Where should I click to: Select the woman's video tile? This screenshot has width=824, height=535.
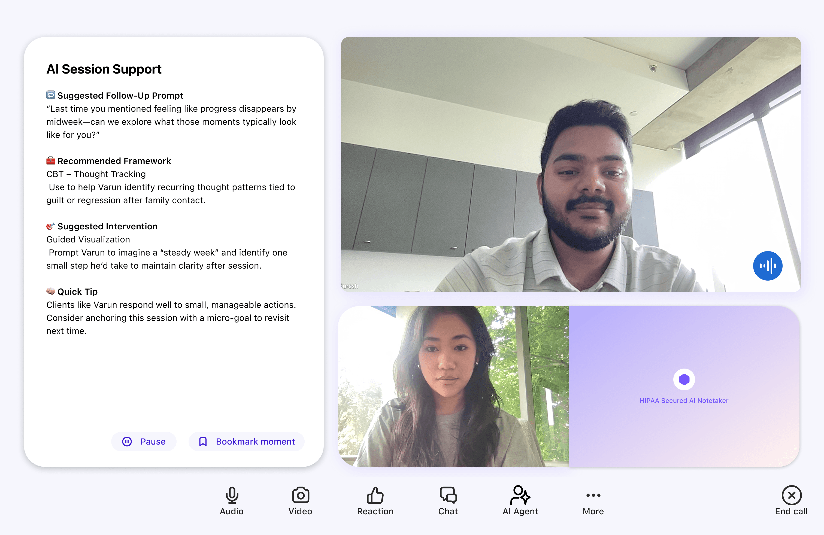(x=453, y=386)
